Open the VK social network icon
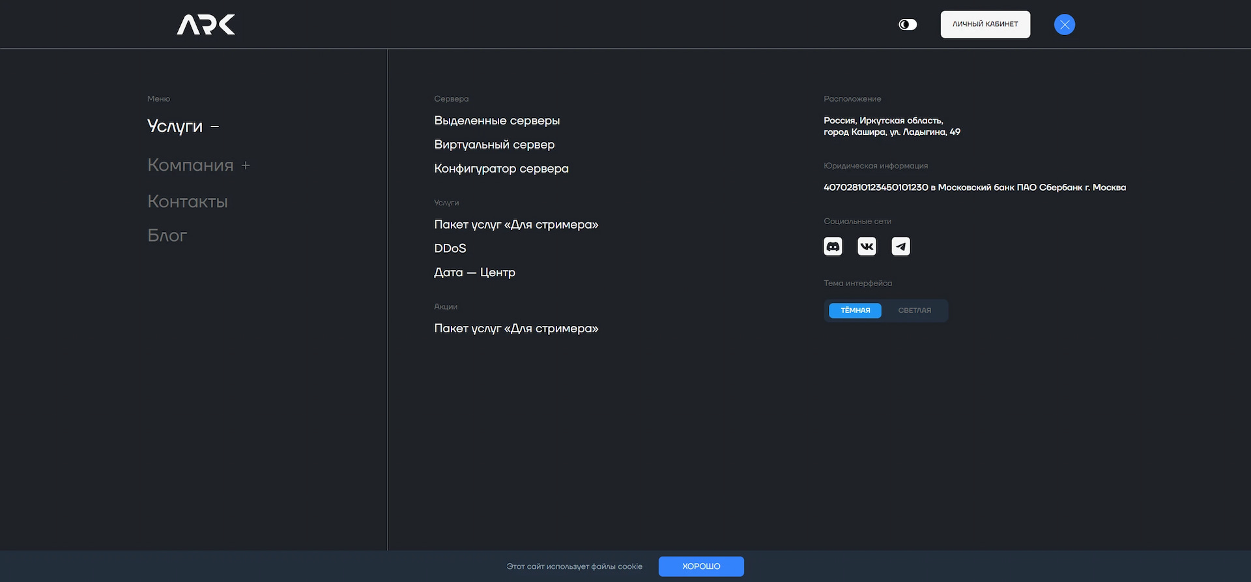This screenshot has width=1251, height=582. 867,246
